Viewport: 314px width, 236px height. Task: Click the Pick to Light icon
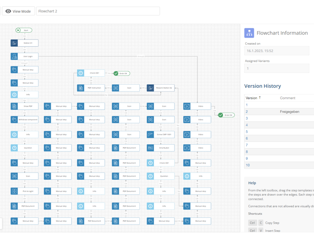[14, 191]
